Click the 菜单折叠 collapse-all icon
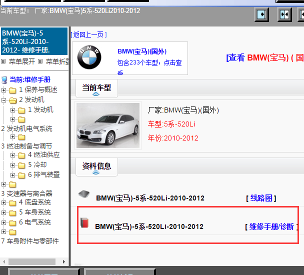Viewport: 304px width, 275px height. coord(40,61)
